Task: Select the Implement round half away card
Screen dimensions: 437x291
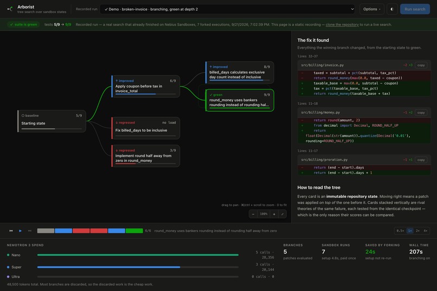Action: click(x=145, y=156)
